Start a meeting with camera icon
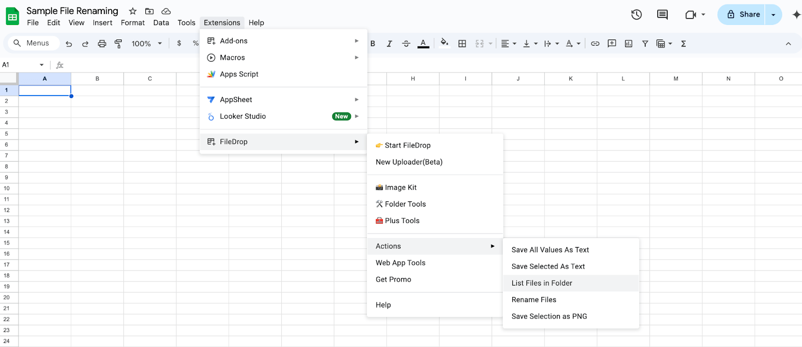This screenshot has height=347, width=802. click(x=691, y=14)
